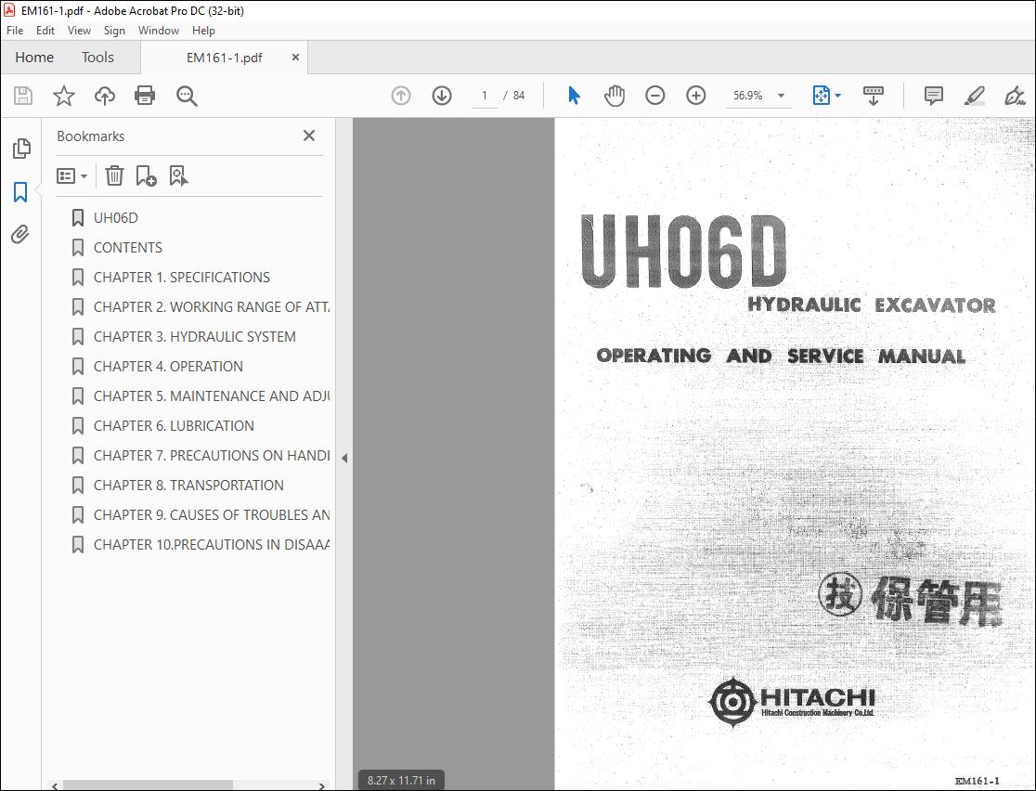Click bookmarks scrollbar left arrow
This screenshot has height=791, width=1036.
pyautogui.click(x=55, y=785)
